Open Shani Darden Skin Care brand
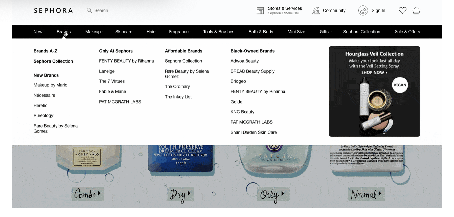This screenshot has height=217, width=454. coord(254,133)
